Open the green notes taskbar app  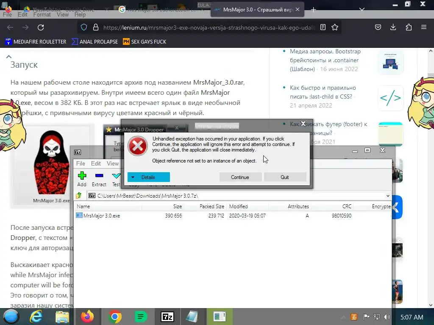coord(141,317)
